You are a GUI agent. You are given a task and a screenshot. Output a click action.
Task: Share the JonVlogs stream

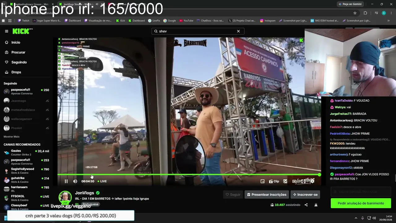pos(306,205)
